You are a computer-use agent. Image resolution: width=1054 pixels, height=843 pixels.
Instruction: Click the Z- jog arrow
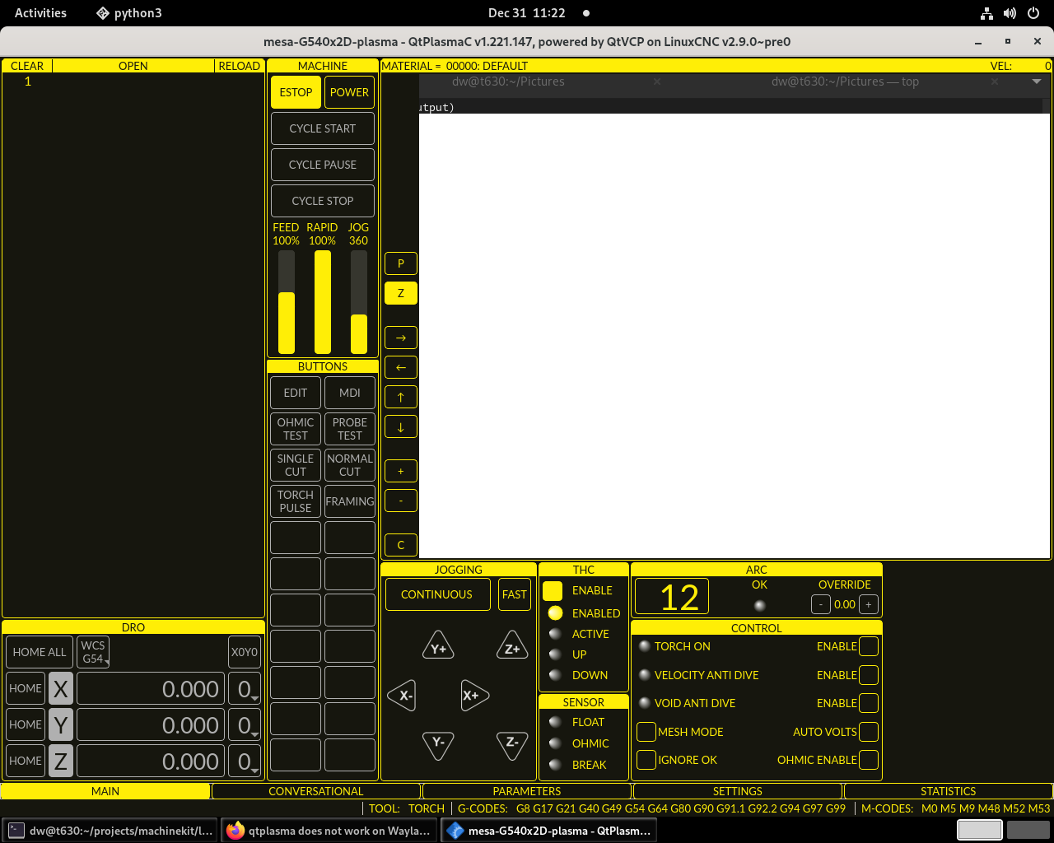click(511, 743)
